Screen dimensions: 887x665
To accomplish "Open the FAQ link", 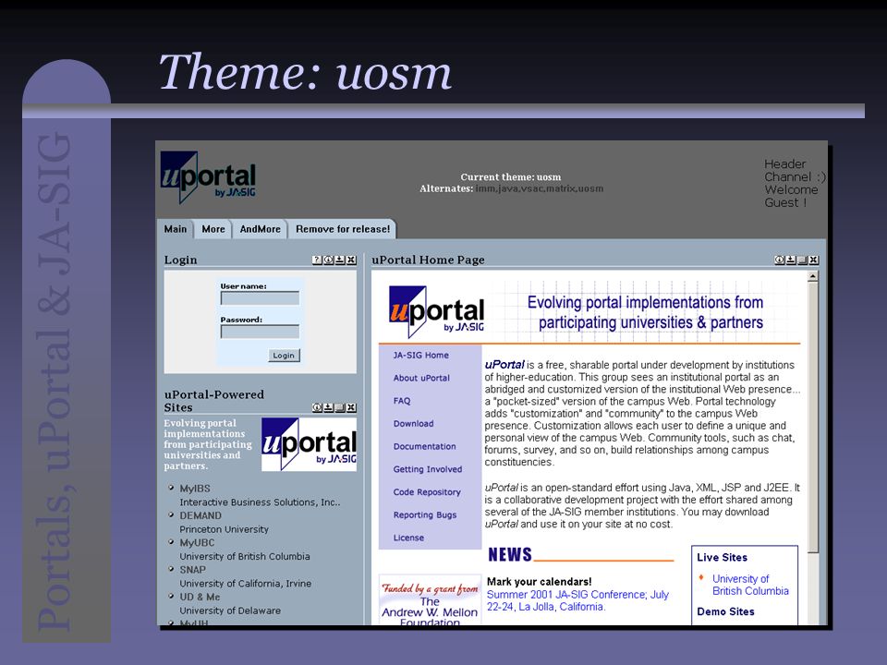I will click(x=402, y=401).
